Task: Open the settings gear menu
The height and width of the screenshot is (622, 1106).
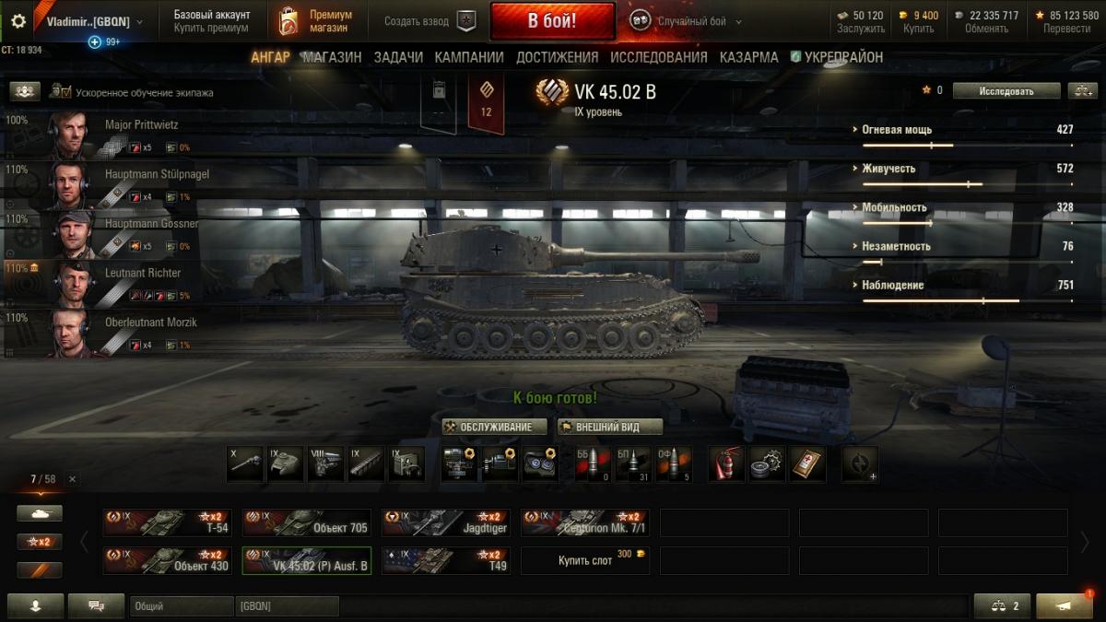Action: point(18,20)
